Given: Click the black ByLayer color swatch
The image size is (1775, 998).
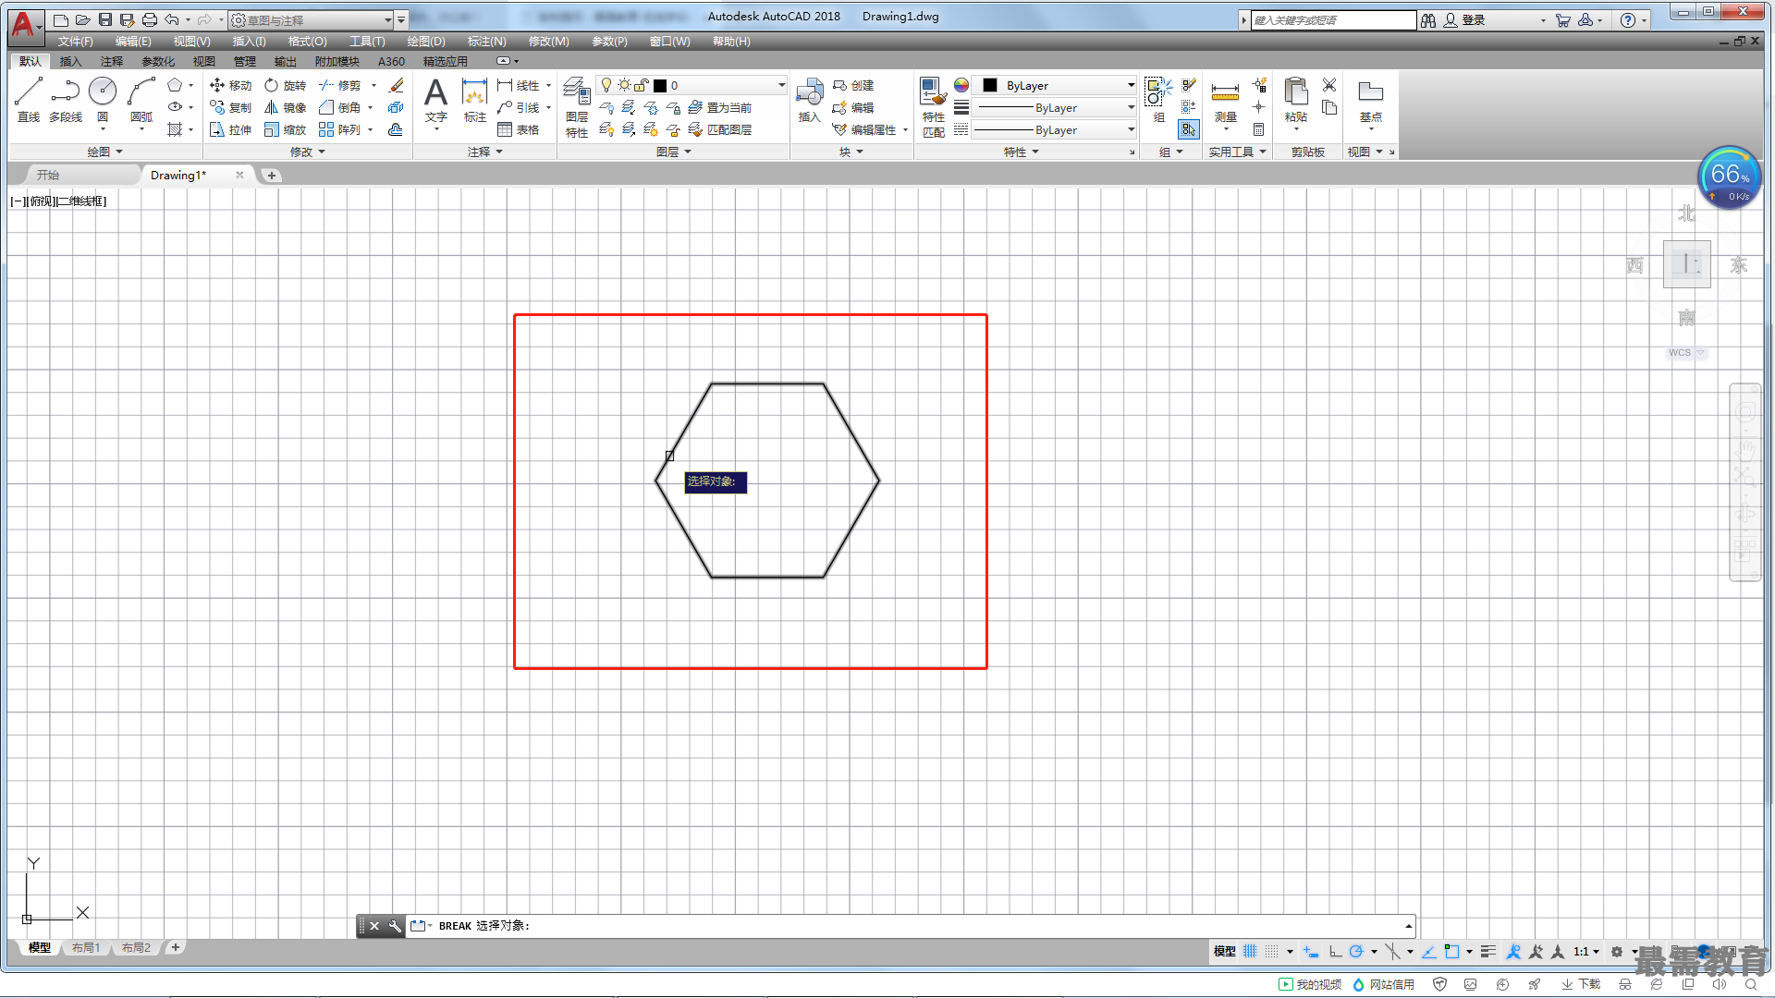Looking at the screenshot, I should pos(990,85).
